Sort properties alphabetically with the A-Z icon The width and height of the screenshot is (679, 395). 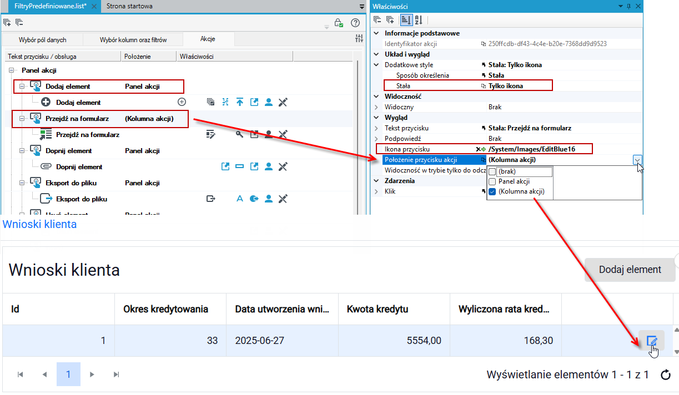[x=419, y=20]
